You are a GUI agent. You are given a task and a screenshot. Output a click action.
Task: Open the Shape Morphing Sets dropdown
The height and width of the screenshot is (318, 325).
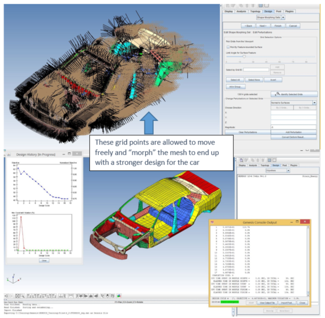coord(271,18)
